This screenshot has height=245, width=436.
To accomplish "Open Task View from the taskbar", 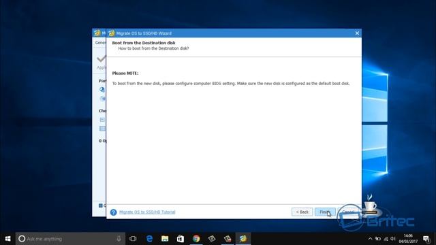I will 133,239.
